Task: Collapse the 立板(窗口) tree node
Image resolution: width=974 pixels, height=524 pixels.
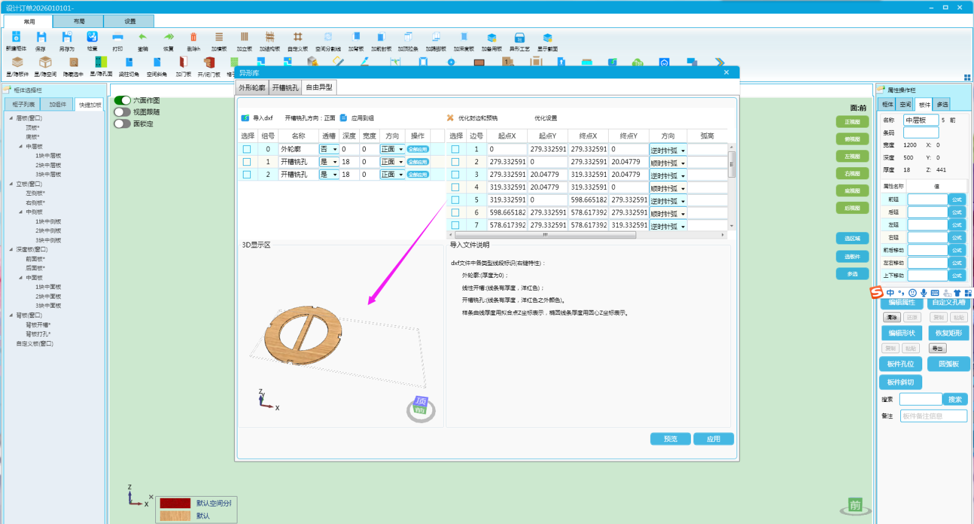Action: coord(11,184)
